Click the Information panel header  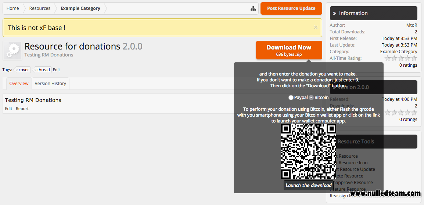point(373,13)
